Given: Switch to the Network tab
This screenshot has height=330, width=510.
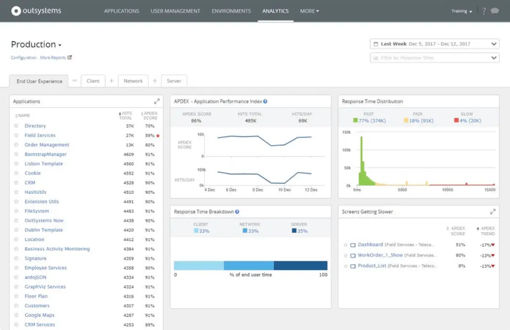Looking at the screenshot, I should (x=133, y=81).
